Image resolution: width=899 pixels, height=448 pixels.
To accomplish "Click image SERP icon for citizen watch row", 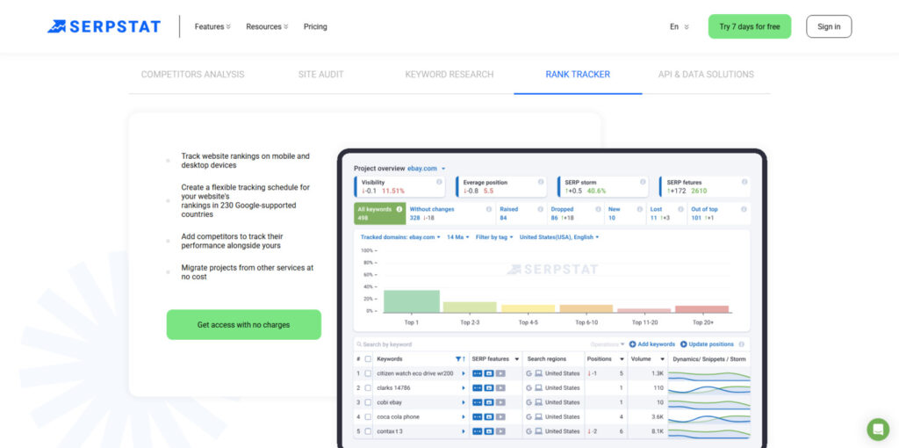I will pyautogui.click(x=489, y=373).
